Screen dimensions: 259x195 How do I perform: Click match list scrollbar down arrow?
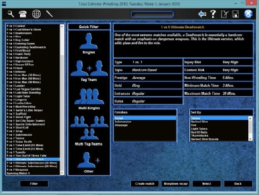click(x=62, y=173)
